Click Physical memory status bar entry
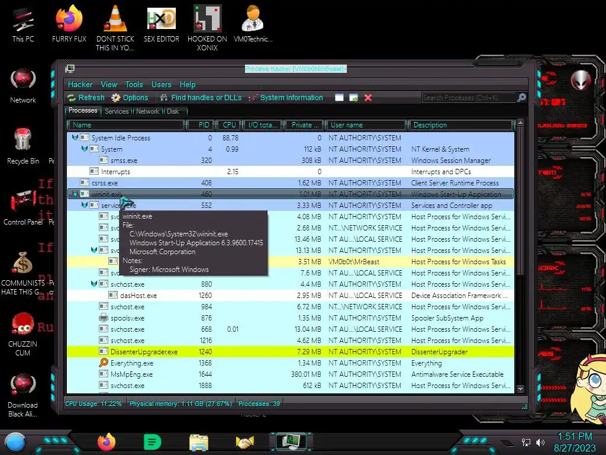The width and height of the screenshot is (606, 455). 180,403
